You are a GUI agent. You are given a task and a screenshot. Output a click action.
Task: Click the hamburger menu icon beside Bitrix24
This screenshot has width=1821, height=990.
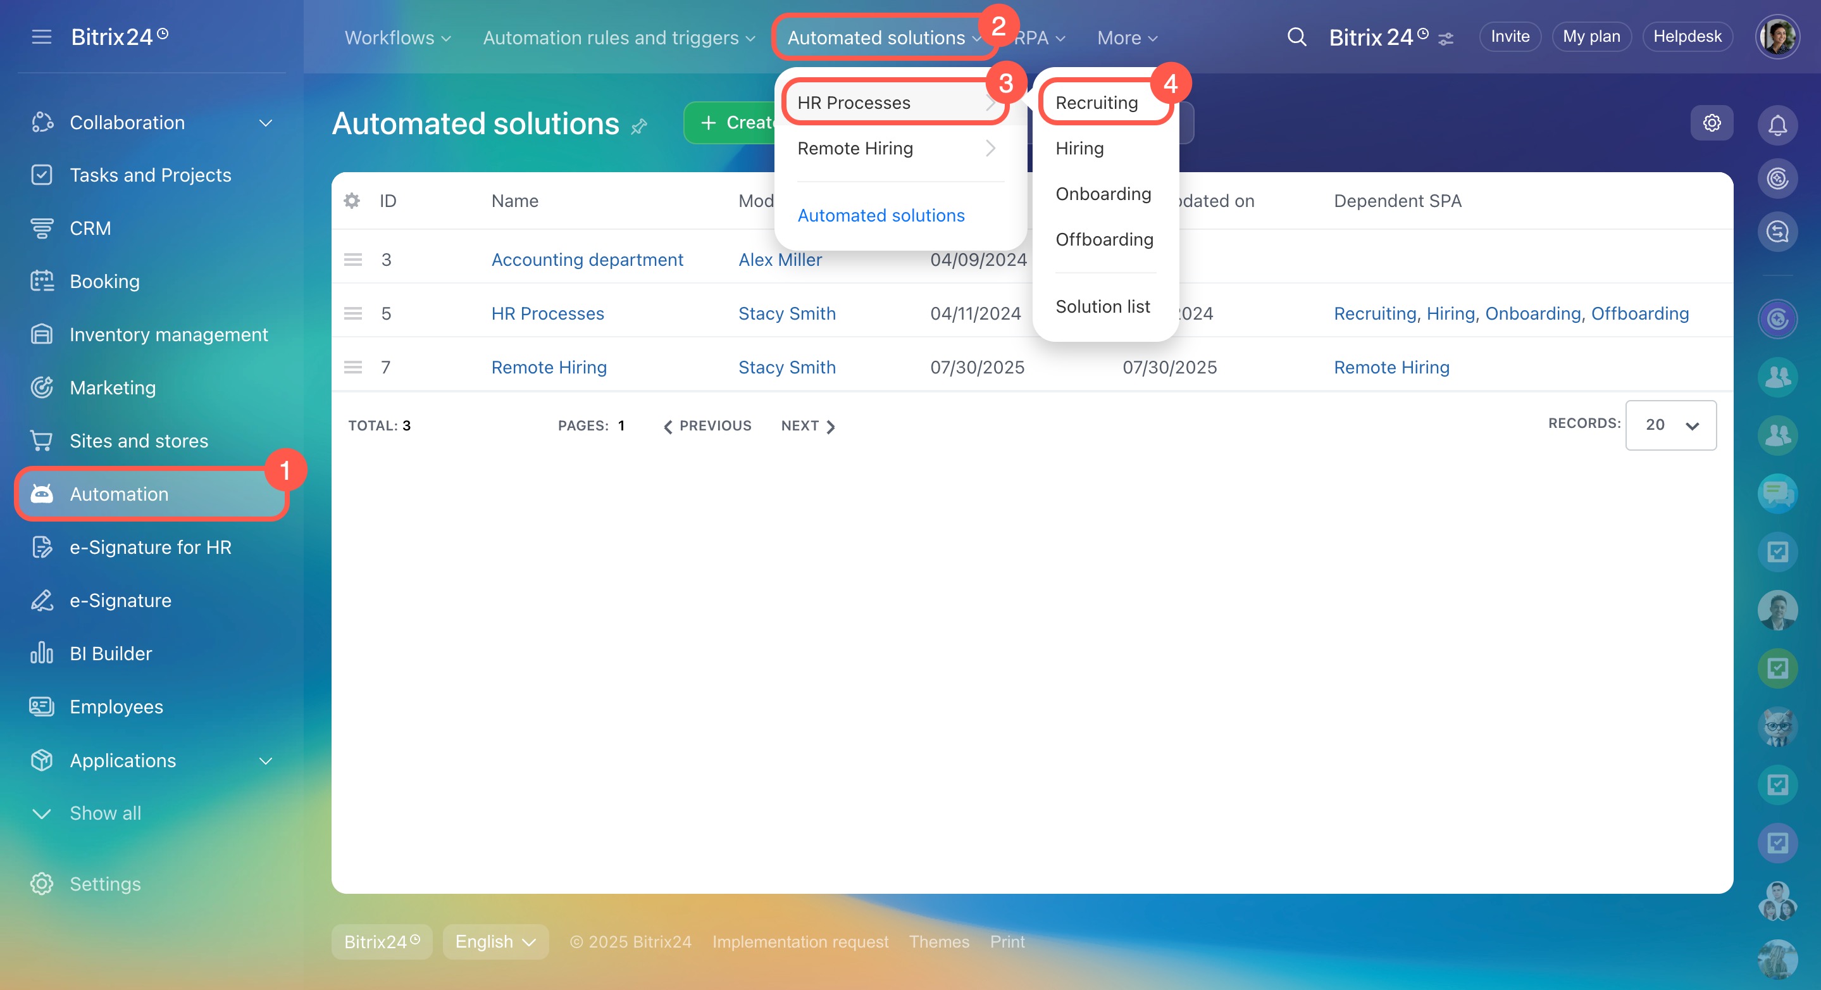point(42,37)
